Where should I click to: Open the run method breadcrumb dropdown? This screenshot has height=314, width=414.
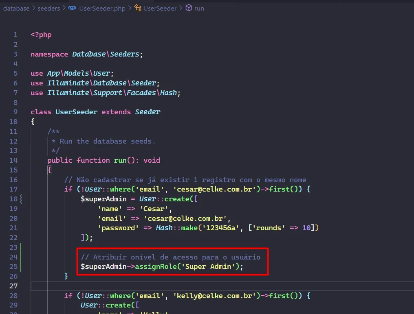point(199,8)
